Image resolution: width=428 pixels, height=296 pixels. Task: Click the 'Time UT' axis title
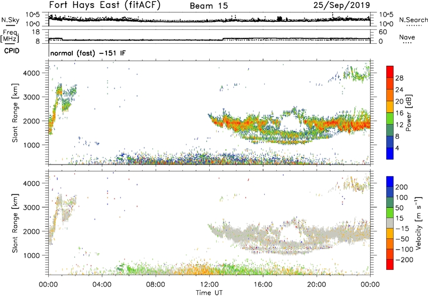click(x=209, y=292)
